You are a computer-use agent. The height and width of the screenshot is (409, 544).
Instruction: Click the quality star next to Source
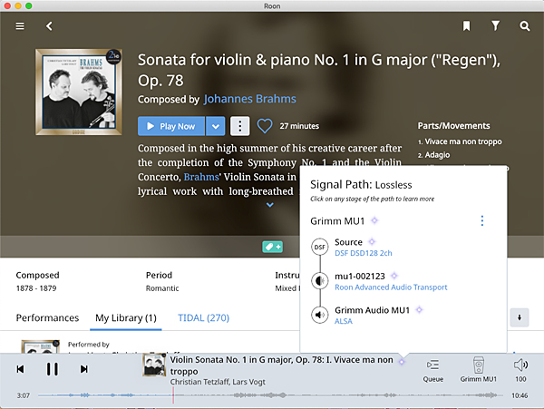[372, 241]
